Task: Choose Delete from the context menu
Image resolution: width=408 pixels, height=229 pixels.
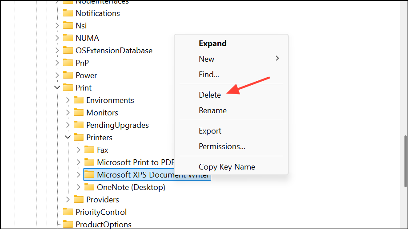Action: 210,95
